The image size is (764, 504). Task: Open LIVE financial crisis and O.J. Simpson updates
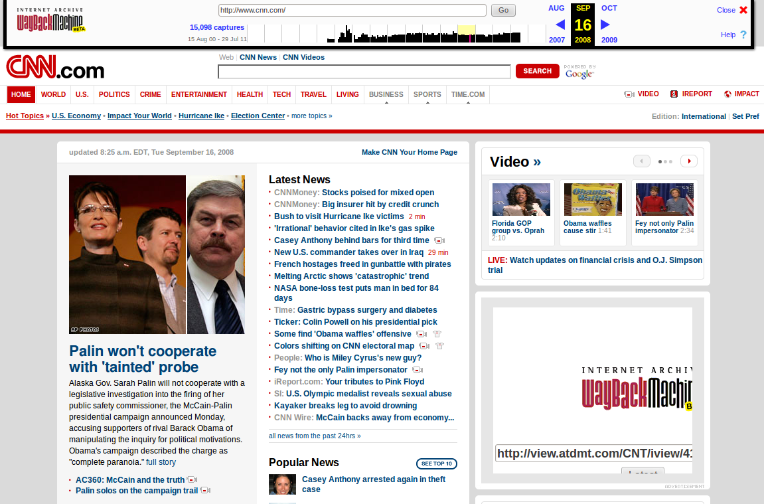595,265
